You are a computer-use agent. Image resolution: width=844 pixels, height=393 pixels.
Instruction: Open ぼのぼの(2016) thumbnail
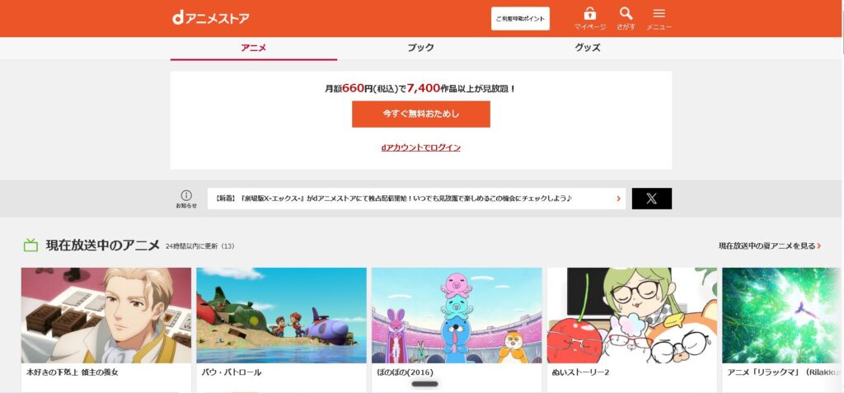coord(457,316)
